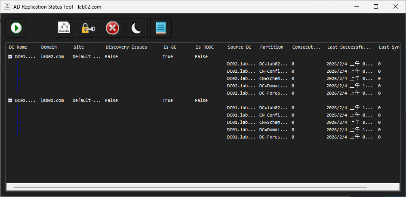Toggle dark mode with the moon icon
Image resolution: width=406 pixels, height=197 pixels.
tap(137, 28)
